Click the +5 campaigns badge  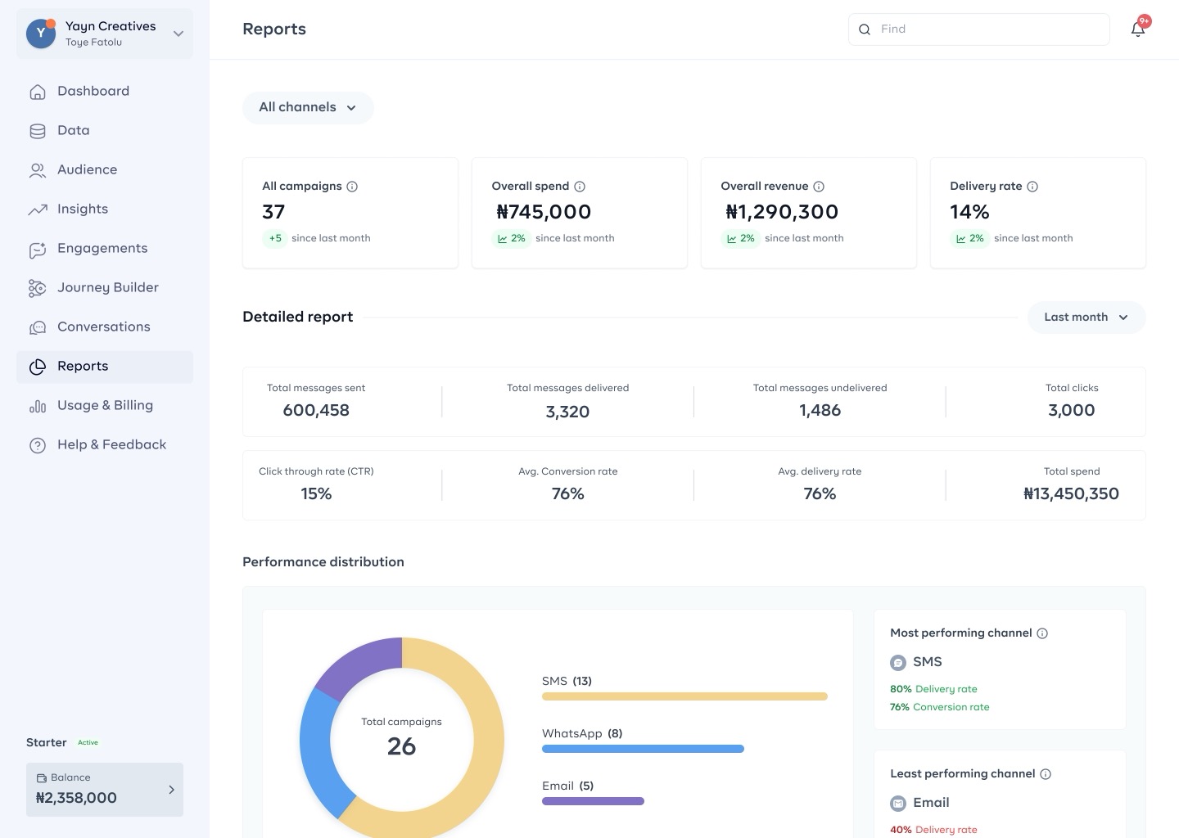coord(275,239)
